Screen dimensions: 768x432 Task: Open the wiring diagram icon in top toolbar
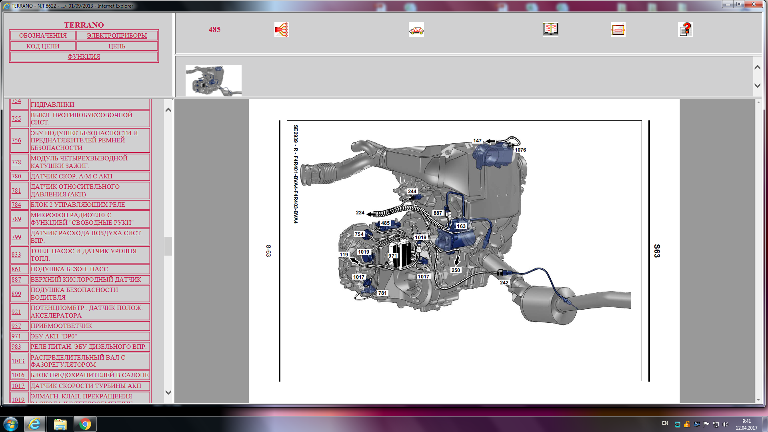282,30
